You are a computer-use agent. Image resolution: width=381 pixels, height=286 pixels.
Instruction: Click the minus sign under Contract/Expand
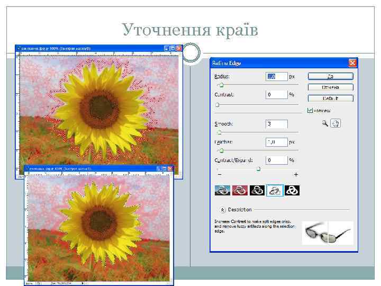220,175
